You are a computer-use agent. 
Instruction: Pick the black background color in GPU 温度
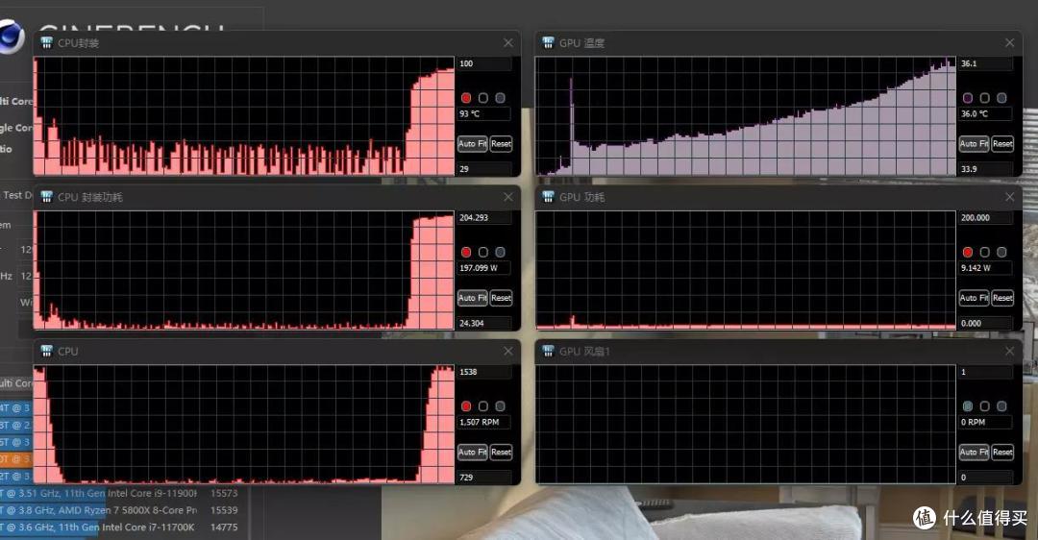[x=985, y=98]
